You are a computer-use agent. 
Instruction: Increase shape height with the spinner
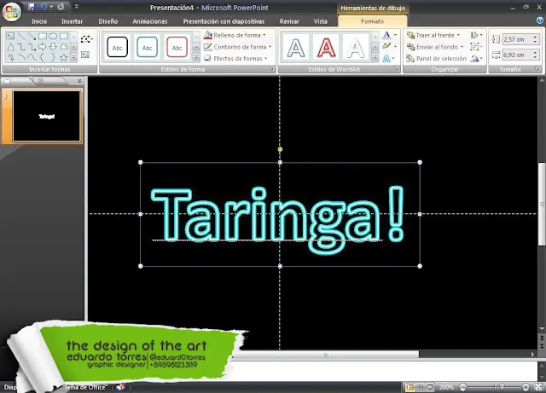535,37
